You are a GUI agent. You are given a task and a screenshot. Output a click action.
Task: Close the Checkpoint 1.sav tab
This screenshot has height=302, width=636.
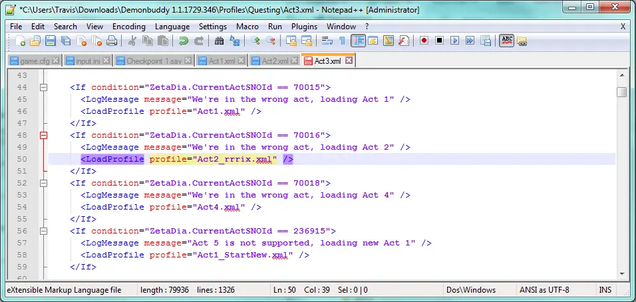[188, 61]
